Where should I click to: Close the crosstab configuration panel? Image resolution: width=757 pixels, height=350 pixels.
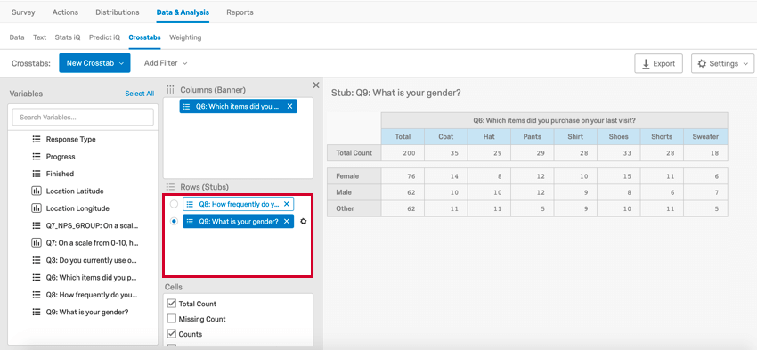tap(316, 85)
